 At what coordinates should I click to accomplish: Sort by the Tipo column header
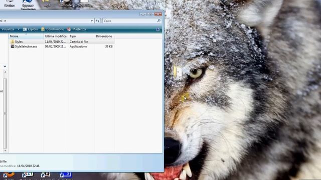[81, 36]
